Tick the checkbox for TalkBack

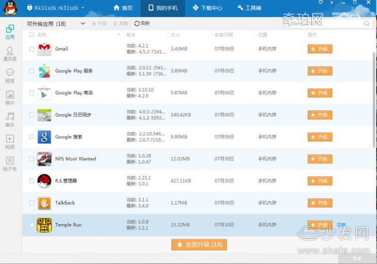(x=32, y=203)
